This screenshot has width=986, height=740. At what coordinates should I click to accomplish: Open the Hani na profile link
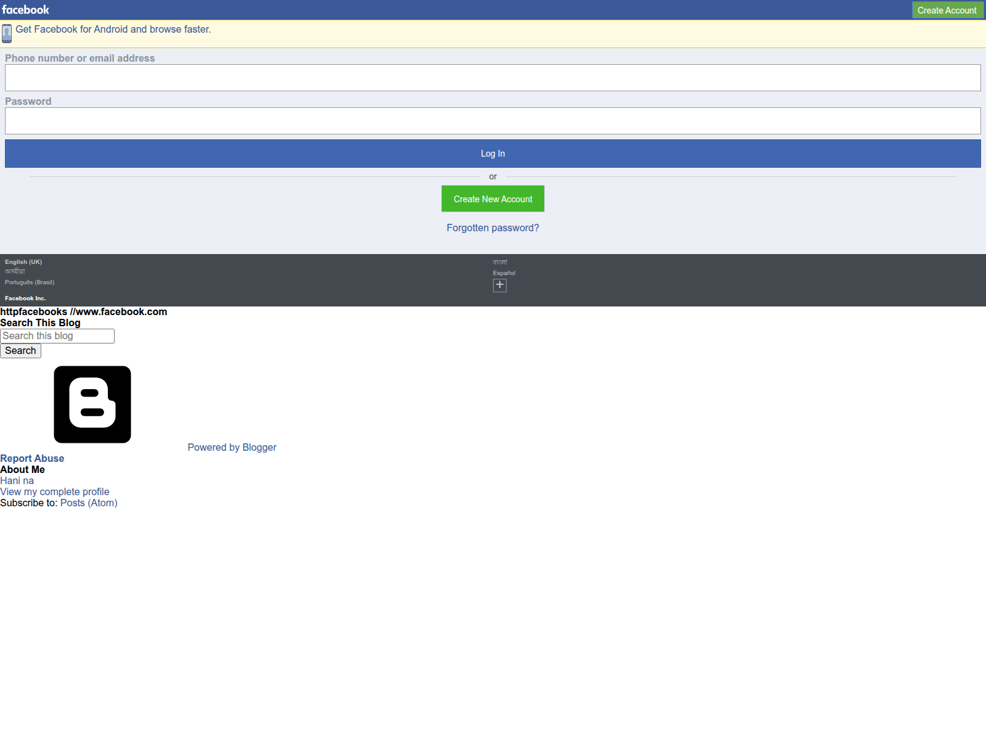coord(17,480)
